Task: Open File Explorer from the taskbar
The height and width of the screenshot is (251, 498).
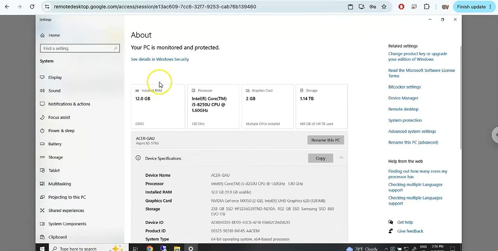Action: coord(177,249)
